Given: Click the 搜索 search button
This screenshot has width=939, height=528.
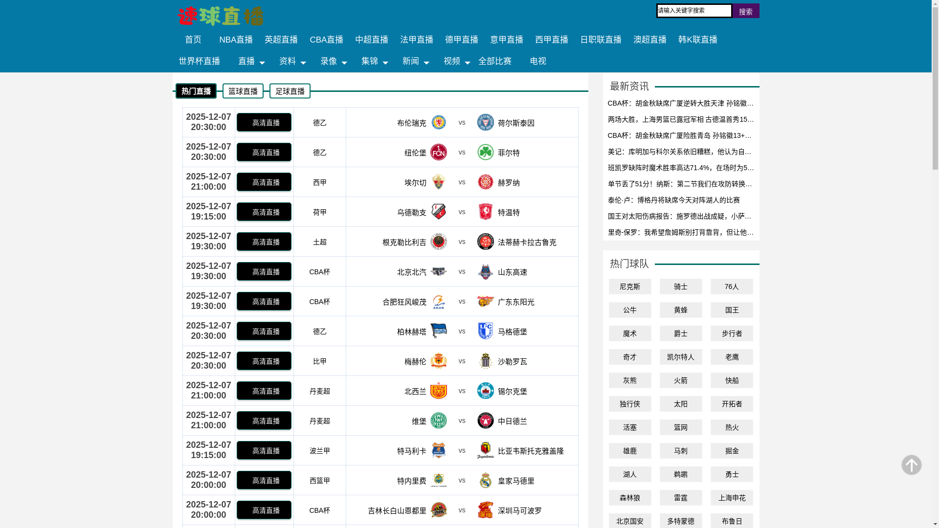Looking at the screenshot, I should click(x=745, y=11).
